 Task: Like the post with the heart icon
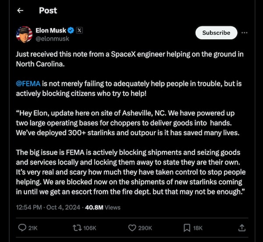(x=132, y=228)
